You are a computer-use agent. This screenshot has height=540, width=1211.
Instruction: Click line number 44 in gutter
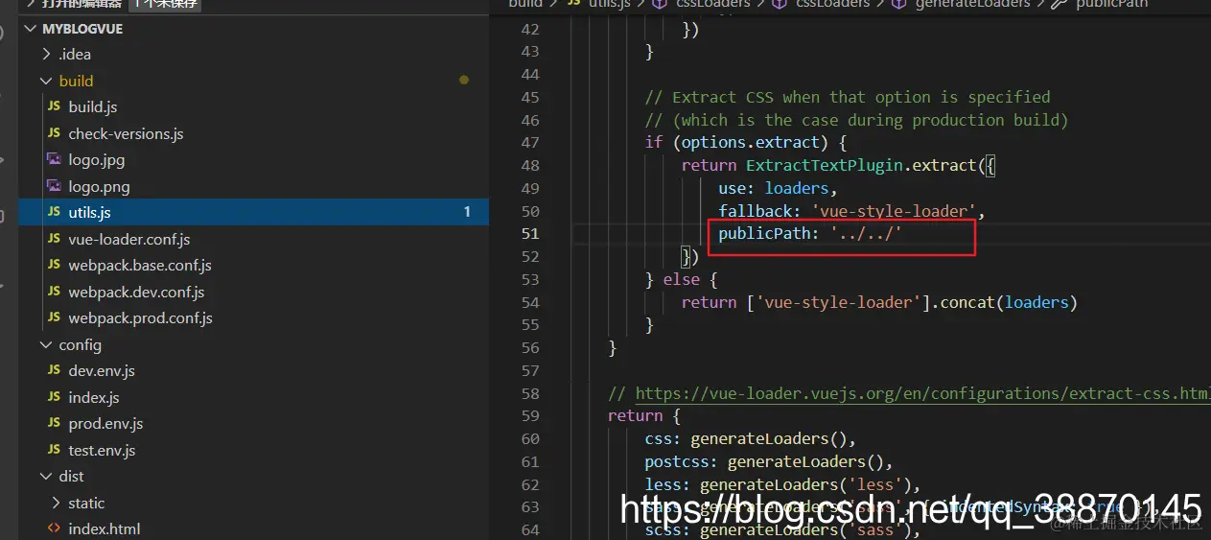(529, 74)
